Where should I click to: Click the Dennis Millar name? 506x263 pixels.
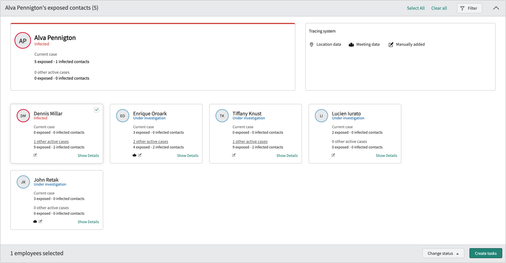[48, 113]
